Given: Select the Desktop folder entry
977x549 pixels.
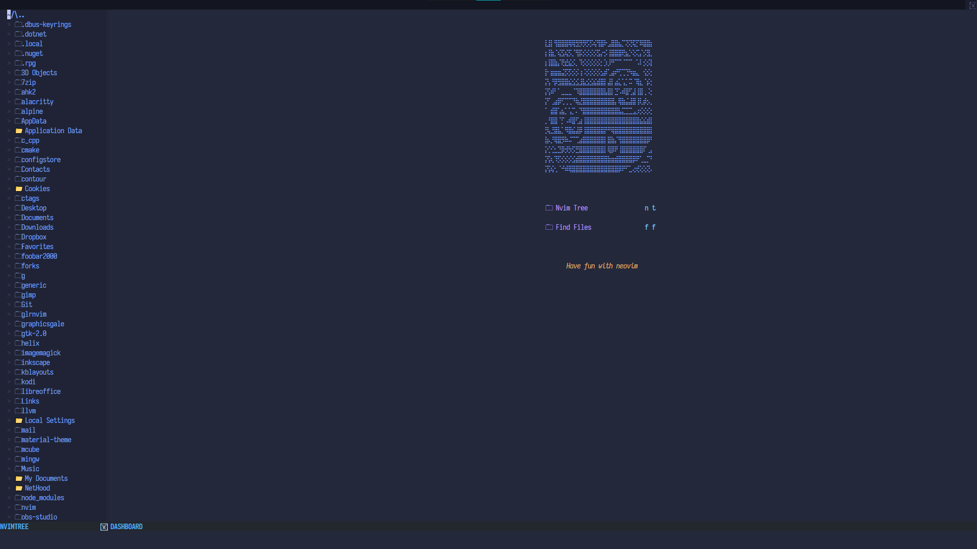Looking at the screenshot, I should 34,208.
